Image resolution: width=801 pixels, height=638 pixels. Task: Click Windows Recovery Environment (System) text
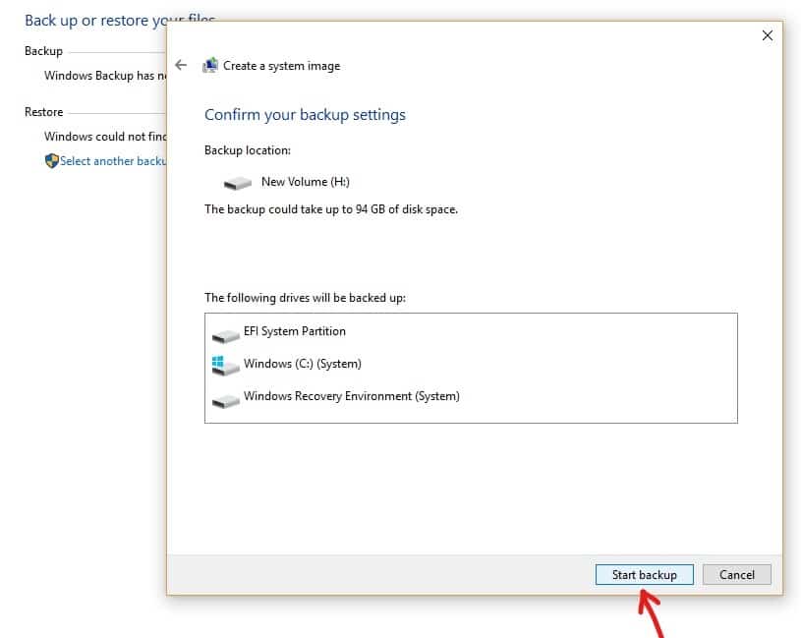pyautogui.click(x=352, y=396)
